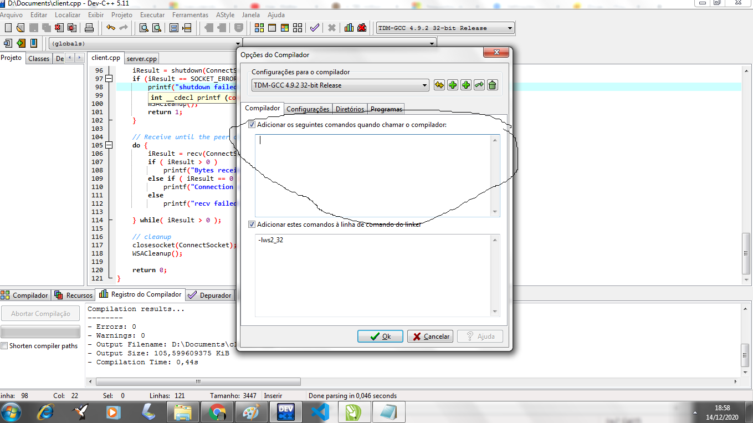Click the Insert icon on second toolbar row
Image resolution: width=753 pixels, height=423 pixels.
8,43
